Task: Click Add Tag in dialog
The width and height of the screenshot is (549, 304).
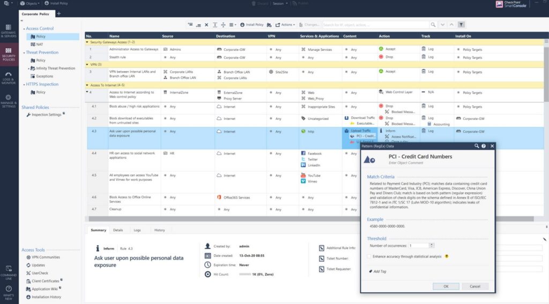Action: (378, 271)
